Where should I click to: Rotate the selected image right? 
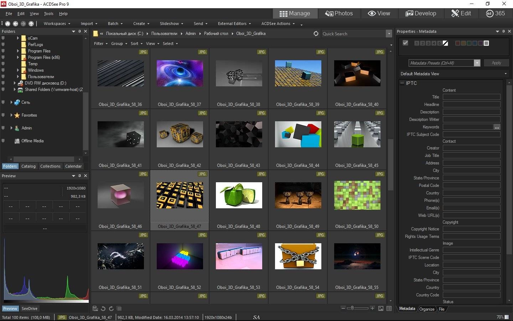click(x=111, y=309)
